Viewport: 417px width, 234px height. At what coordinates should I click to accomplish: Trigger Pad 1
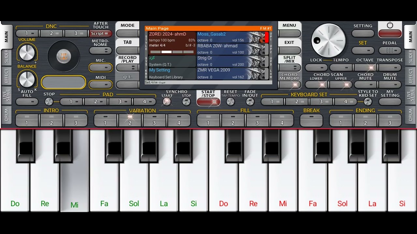(71, 101)
